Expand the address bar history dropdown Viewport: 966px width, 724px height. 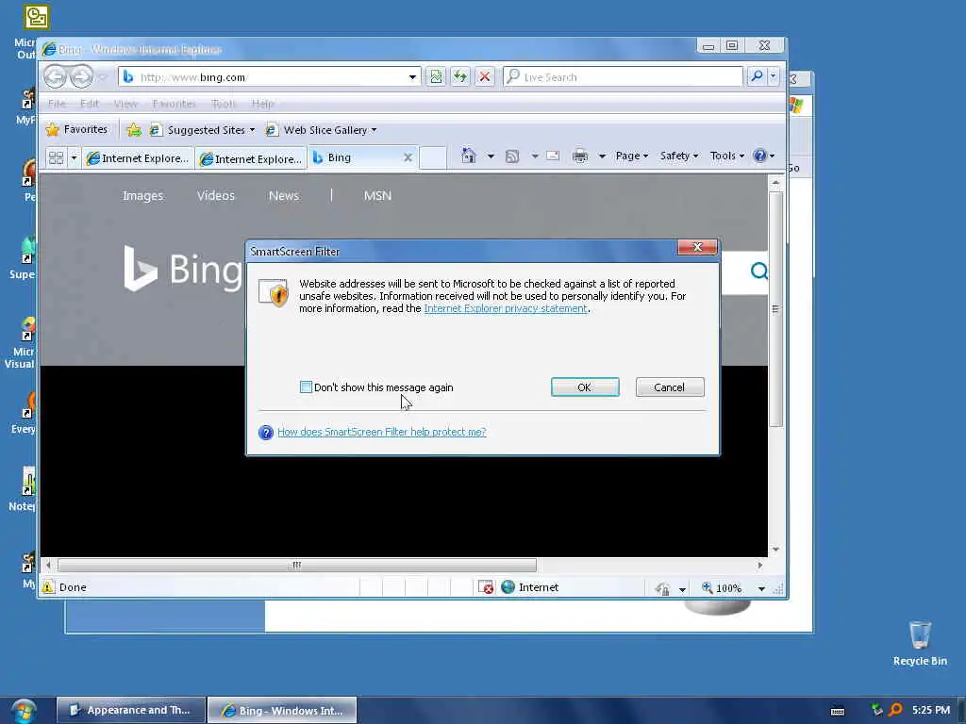412,77
